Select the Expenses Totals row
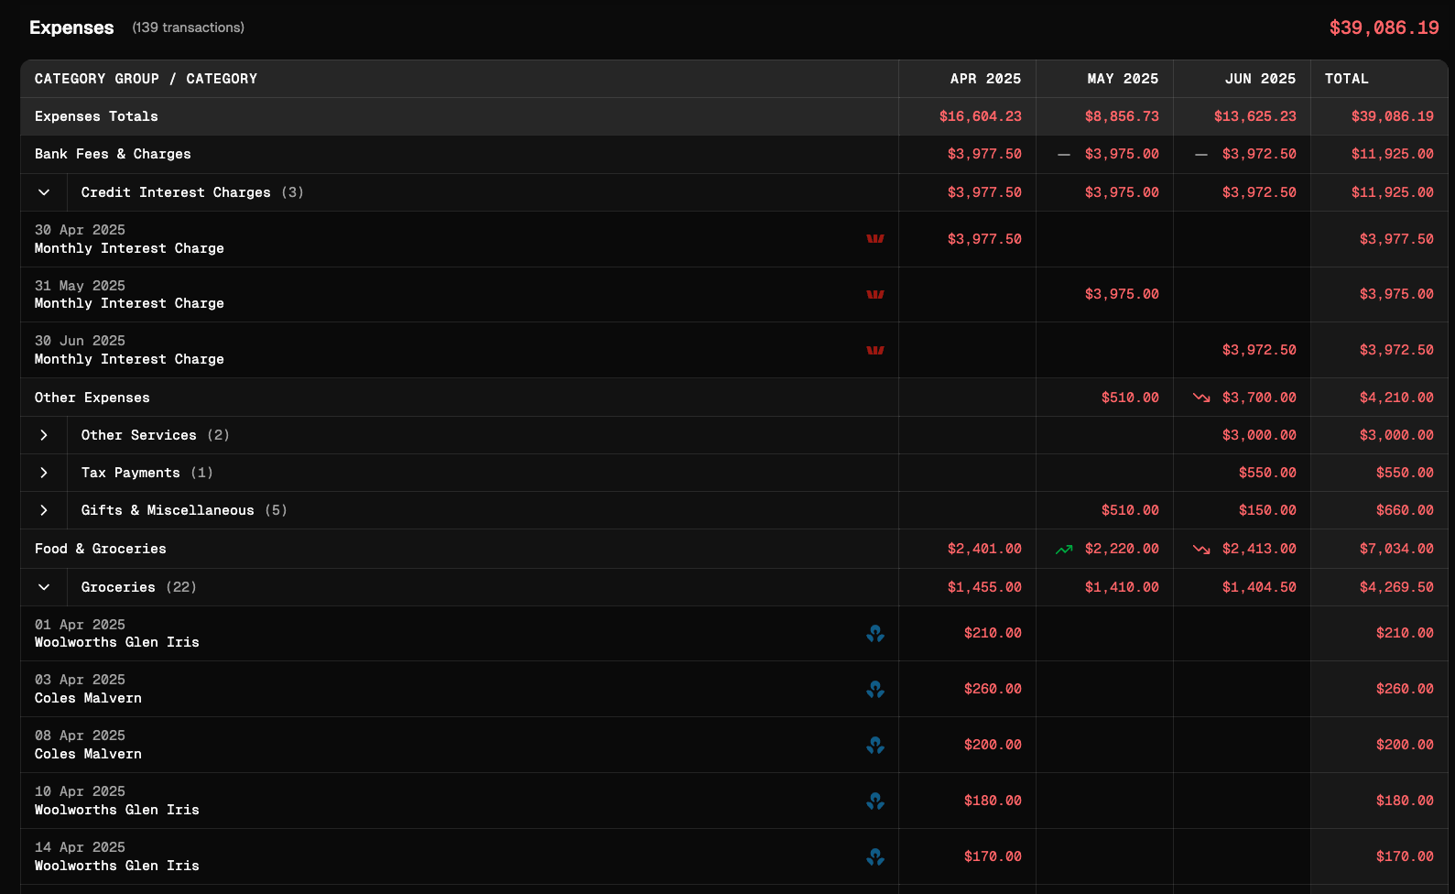 click(733, 116)
